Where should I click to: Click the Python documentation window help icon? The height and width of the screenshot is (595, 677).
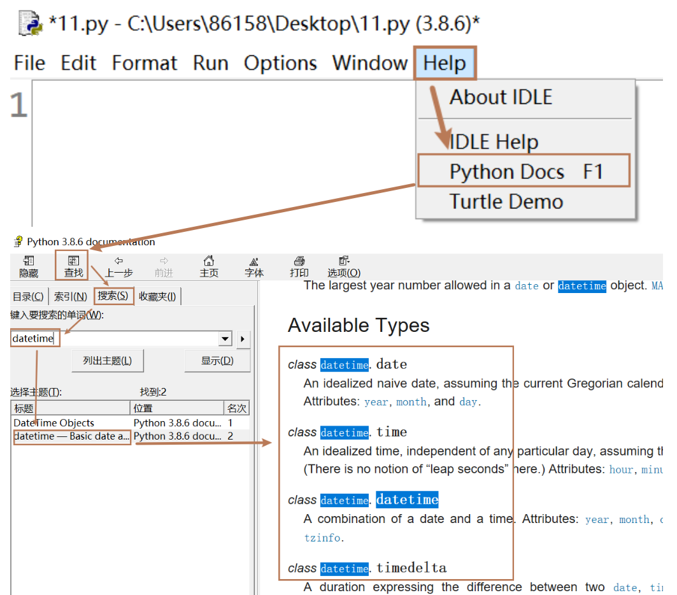pos(18,241)
